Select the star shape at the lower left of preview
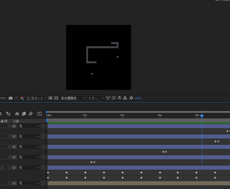 coord(92,74)
